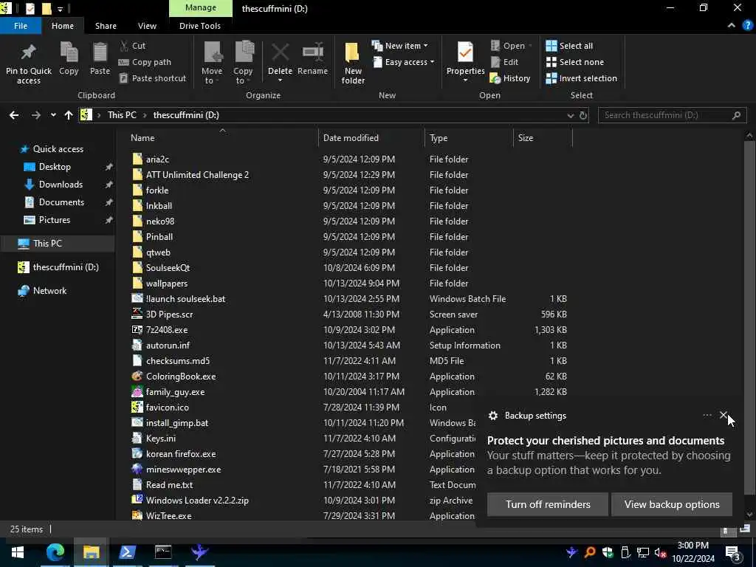Click the Search thescuffmini (D:) box
The width and height of the screenshot is (756, 567).
pos(672,115)
